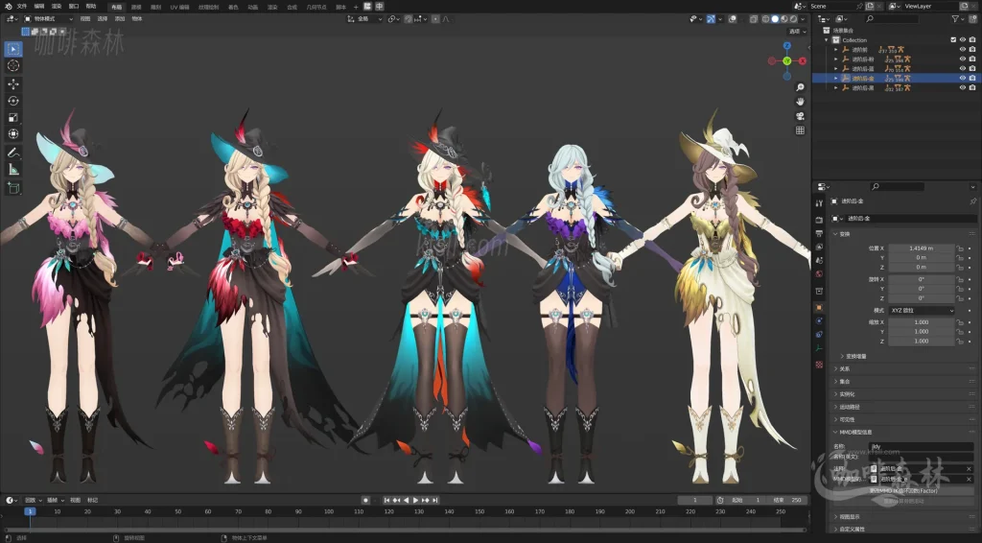Image resolution: width=982 pixels, height=543 pixels.
Task: Toggle viewport gizmo display button
Action: [711, 19]
